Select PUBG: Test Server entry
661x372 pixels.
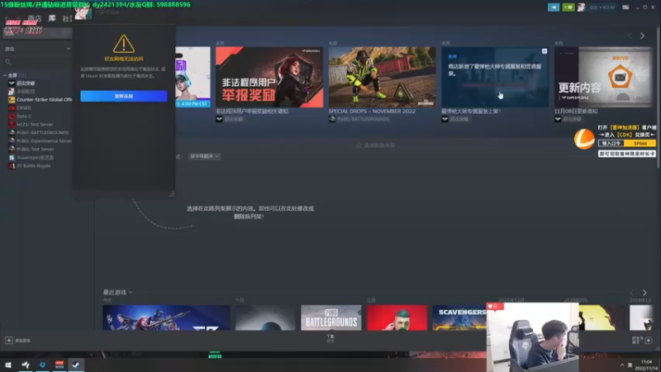pos(36,149)
